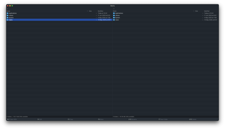Click the Library folder icon in right pane
The height and width of the screenshot is (129, 225).
114,15
